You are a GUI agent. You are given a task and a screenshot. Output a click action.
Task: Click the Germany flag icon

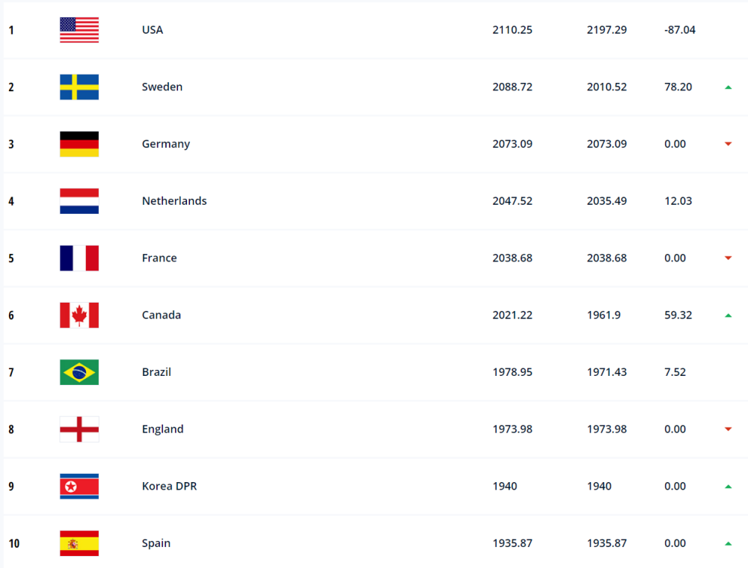tap(79, 144)
